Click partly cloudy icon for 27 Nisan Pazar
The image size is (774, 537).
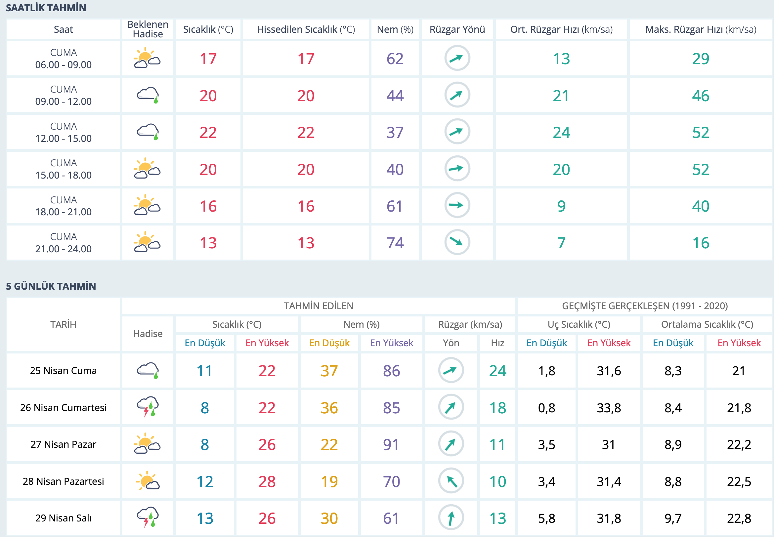(147, 444)
